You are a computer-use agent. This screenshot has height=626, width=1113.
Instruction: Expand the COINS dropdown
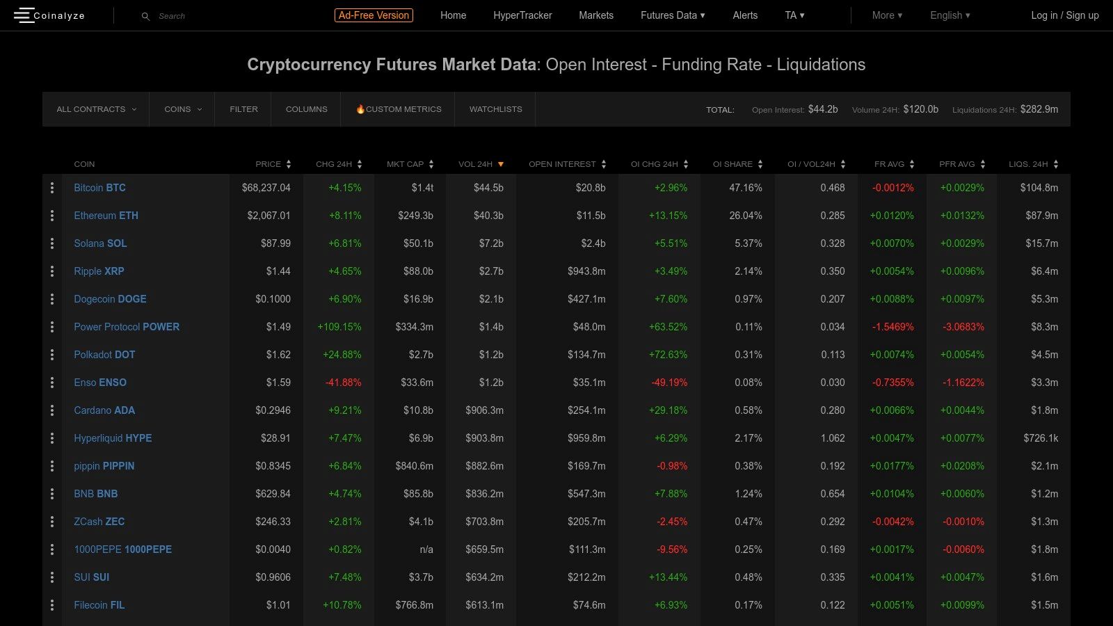pos(182,109)
